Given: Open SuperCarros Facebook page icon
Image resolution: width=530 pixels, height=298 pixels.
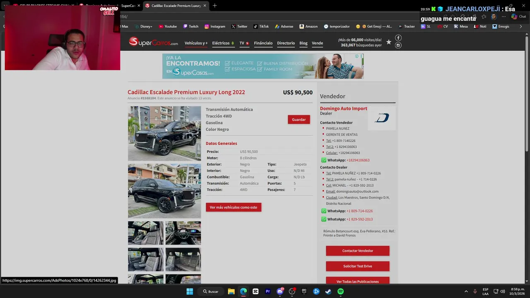Looking at the screenshot, I should [398, 38].
